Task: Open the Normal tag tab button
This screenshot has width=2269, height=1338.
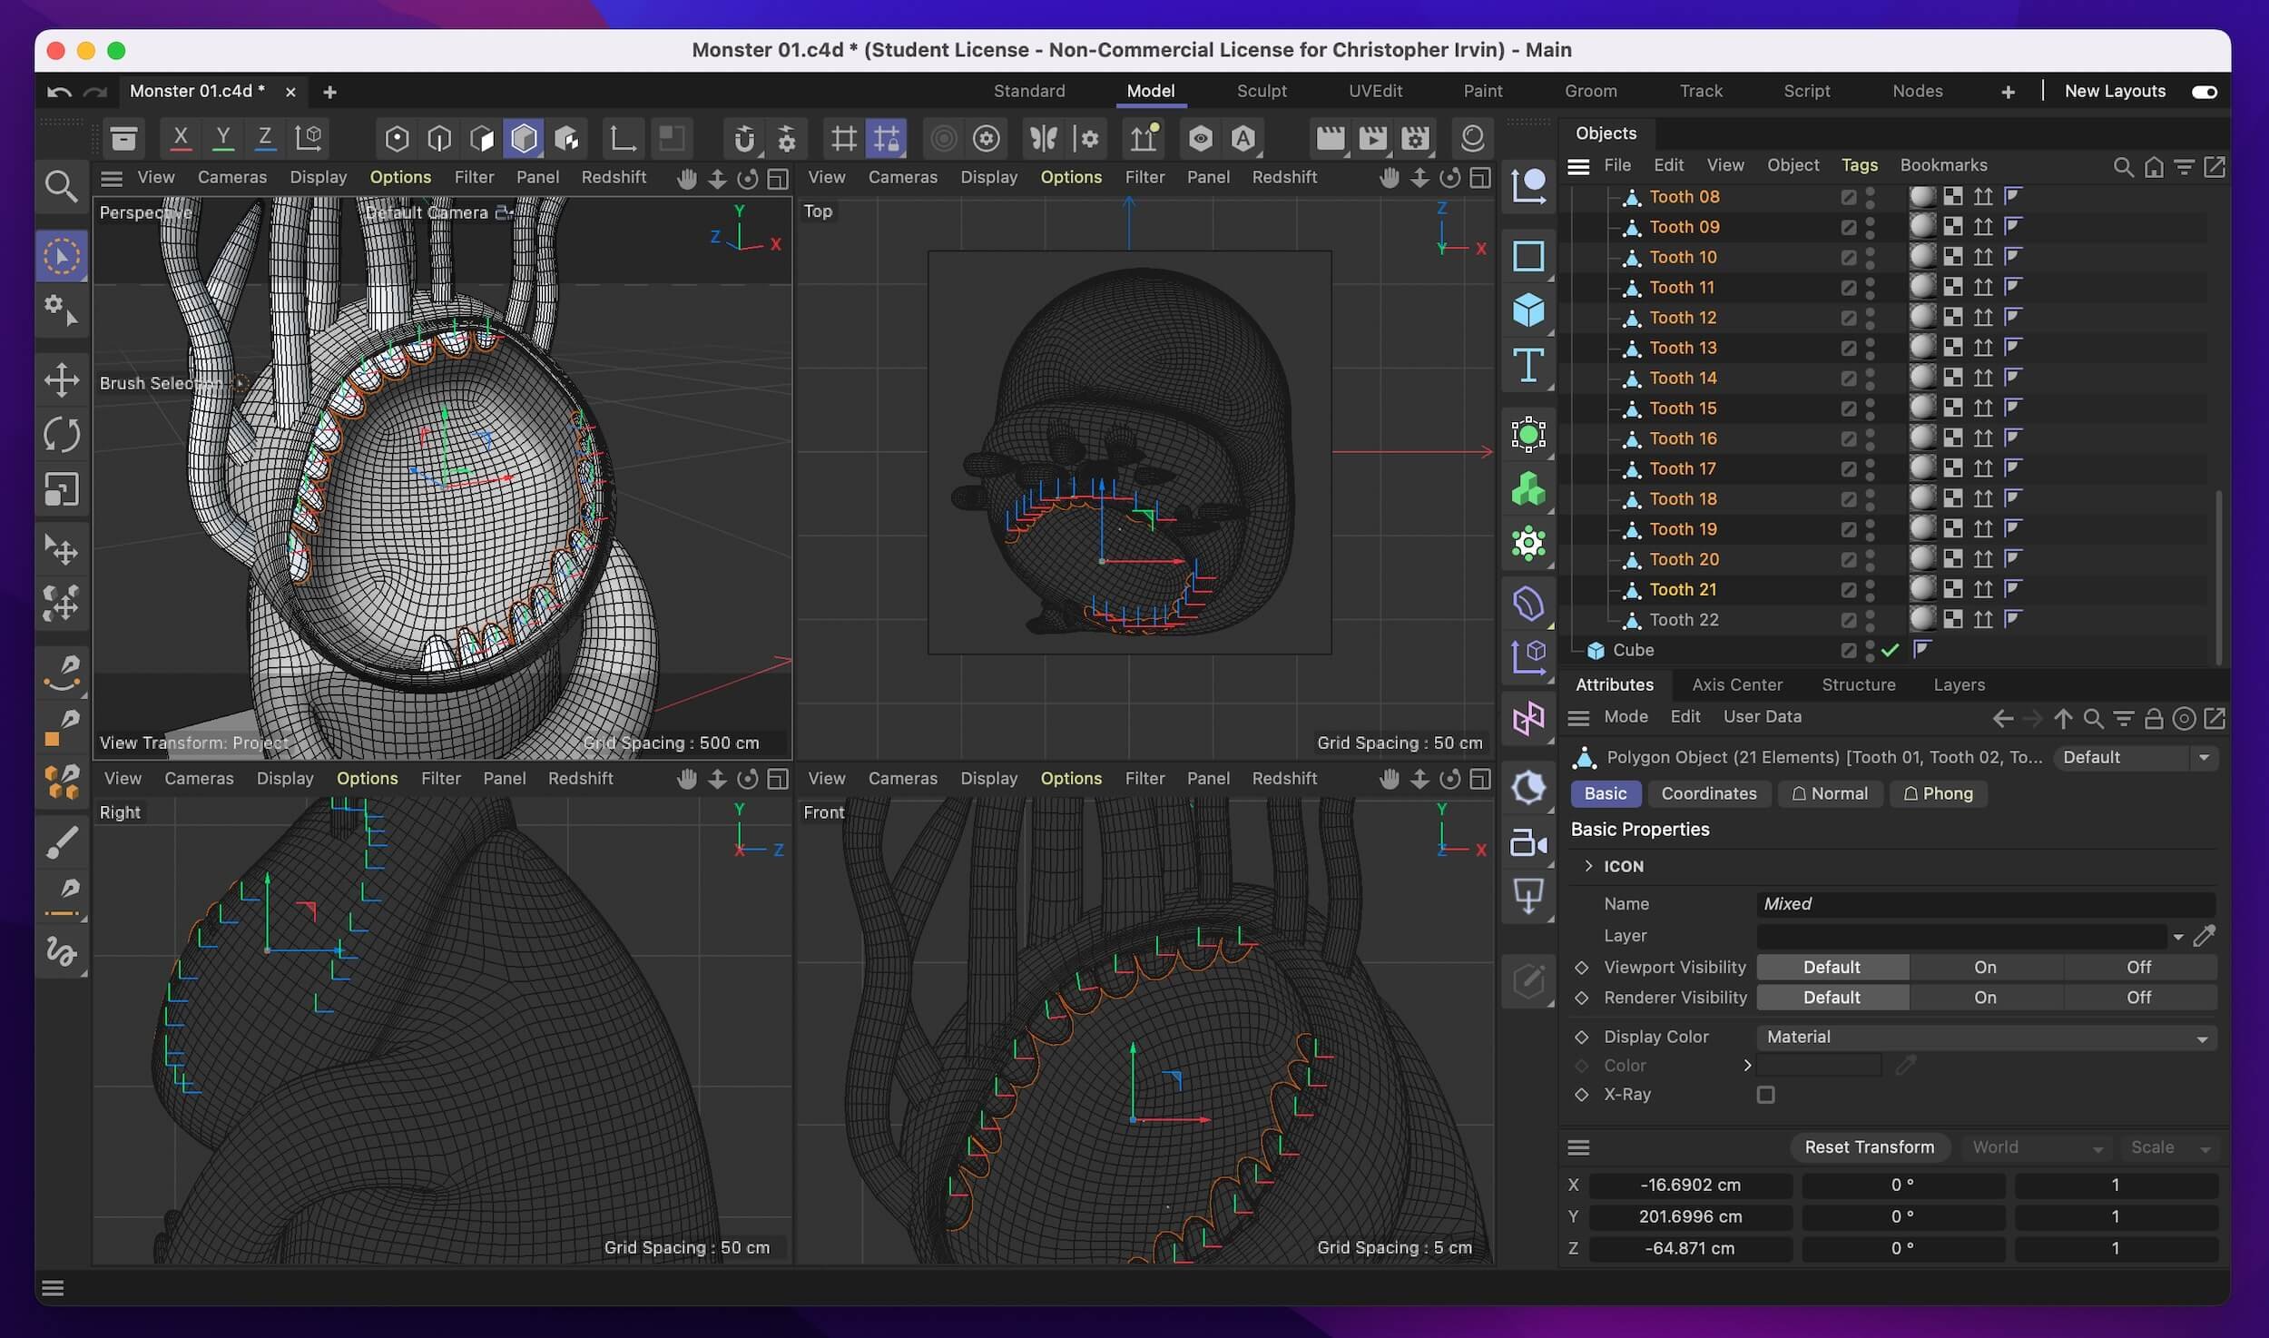Action: (x=1830, y=794)
